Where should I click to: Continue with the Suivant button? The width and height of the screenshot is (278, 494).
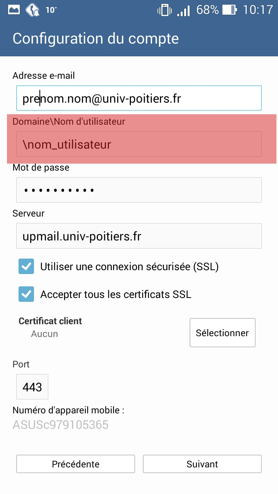click(x=202, y=464)
